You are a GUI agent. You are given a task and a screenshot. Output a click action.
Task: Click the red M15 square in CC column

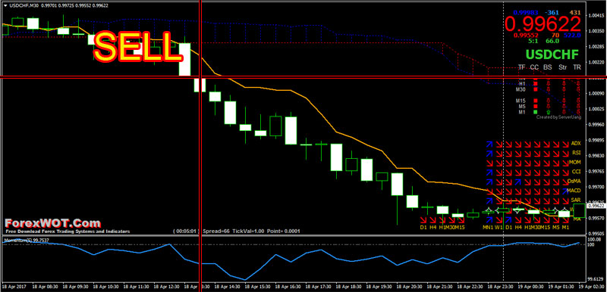(x=536, y=101)
